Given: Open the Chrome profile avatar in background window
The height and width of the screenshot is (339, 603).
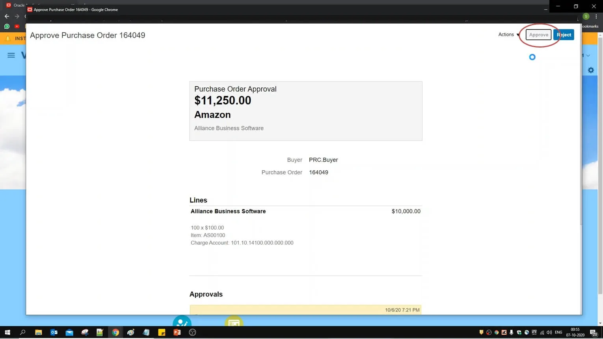Looking at the screenshot, I should pyautogui.click(x=586, y=17).
